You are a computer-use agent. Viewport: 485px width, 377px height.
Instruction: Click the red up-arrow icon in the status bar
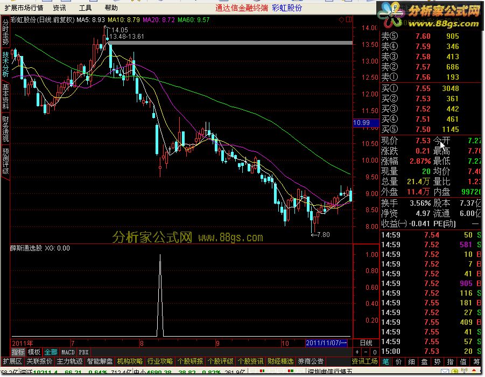pyautogui.click(x=474, y=371)
